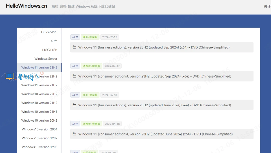Go to Windows Server category
Screen dimensions: 271x153
(46, 58)
